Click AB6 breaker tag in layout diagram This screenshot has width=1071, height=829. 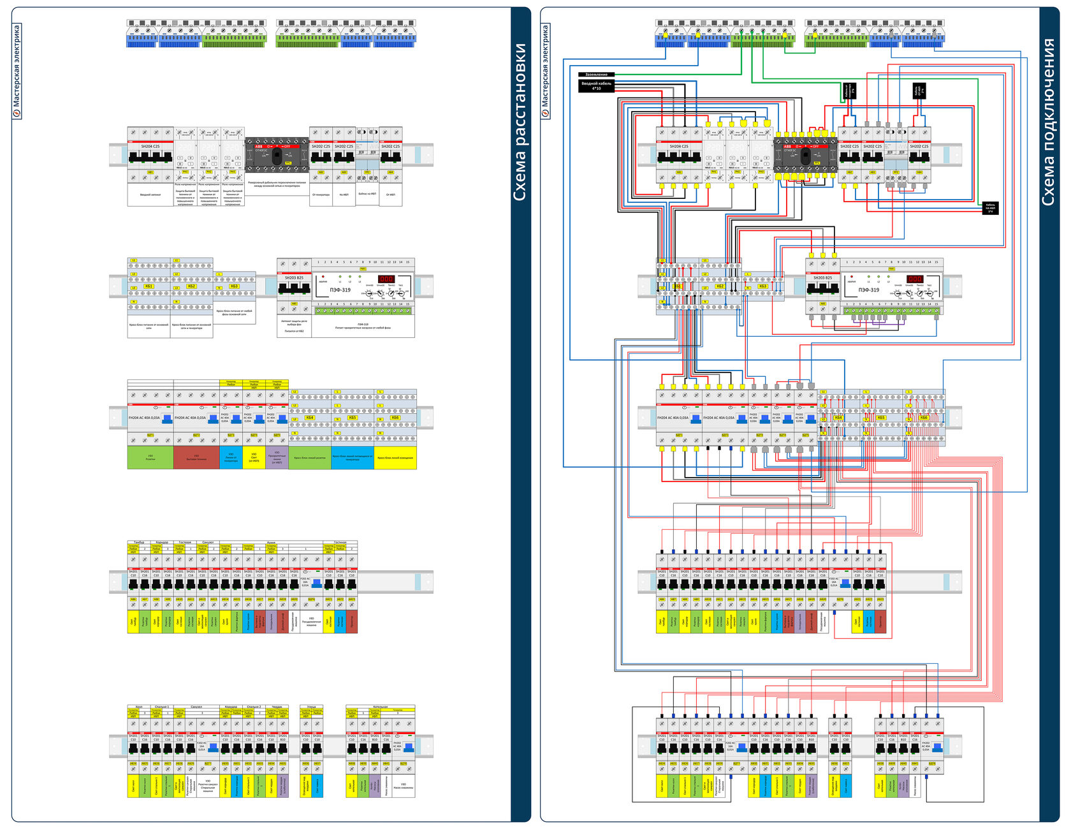tap(133, 599)
